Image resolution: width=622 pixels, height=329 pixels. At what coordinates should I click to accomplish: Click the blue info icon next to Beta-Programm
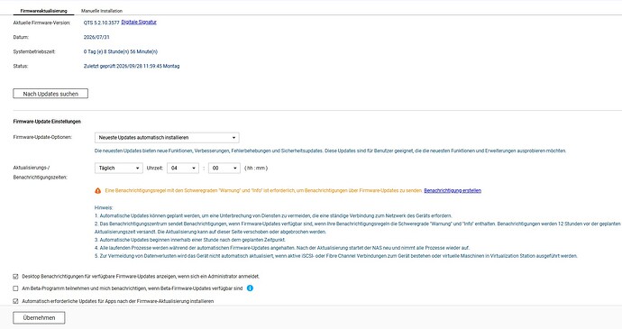(x=250, y=288)
